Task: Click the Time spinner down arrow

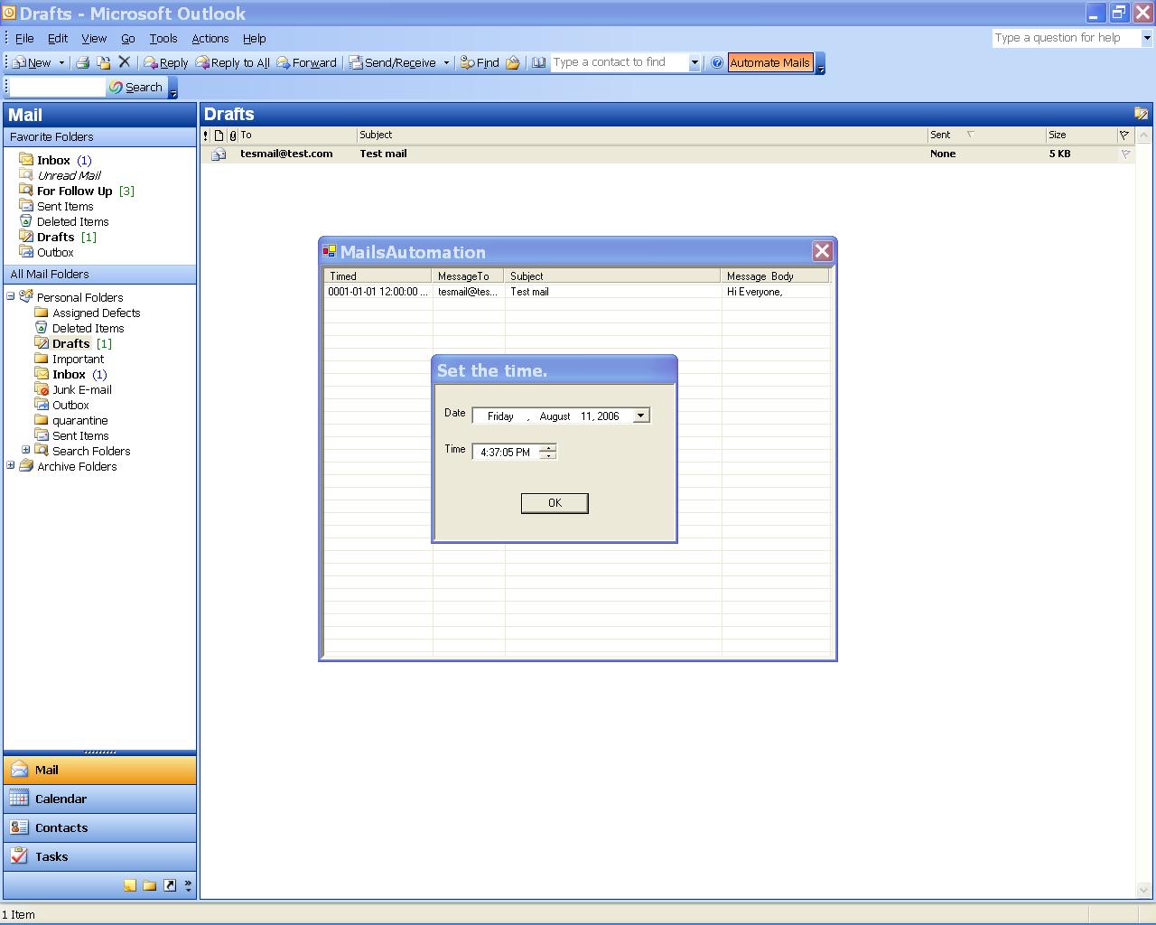Action: click(x=547, y=455)
